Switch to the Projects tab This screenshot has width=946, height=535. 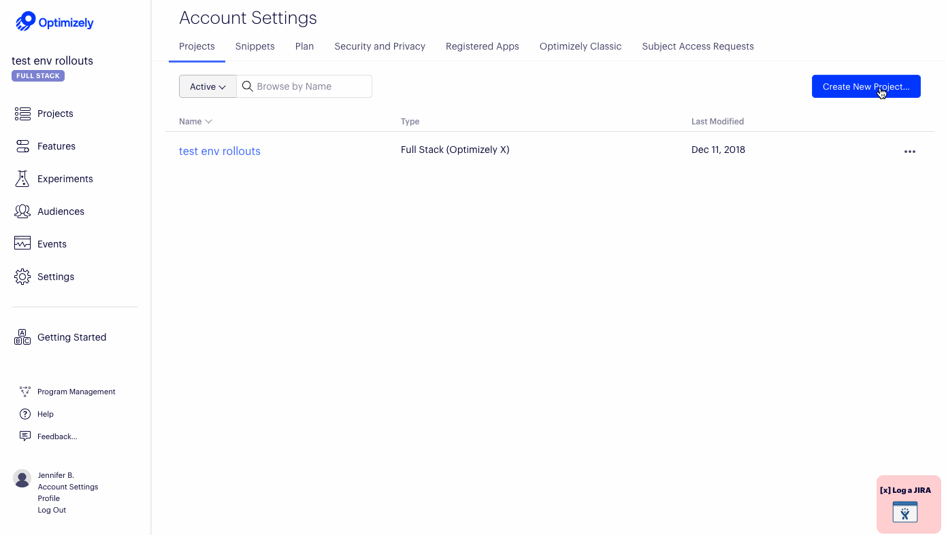pos(197,46)
